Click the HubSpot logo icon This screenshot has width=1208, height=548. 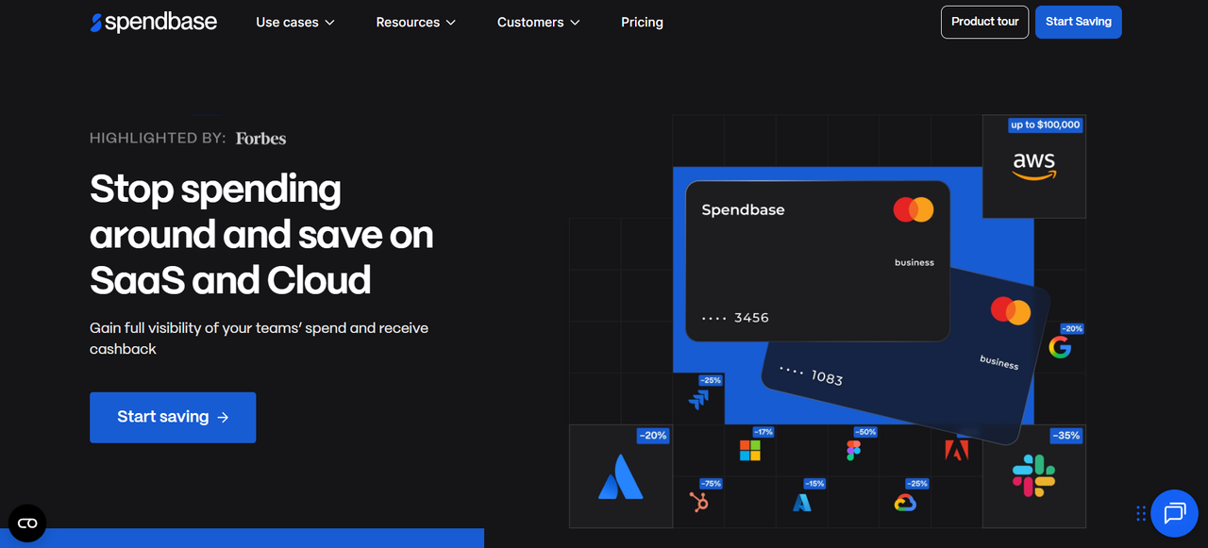pos(699,503)
